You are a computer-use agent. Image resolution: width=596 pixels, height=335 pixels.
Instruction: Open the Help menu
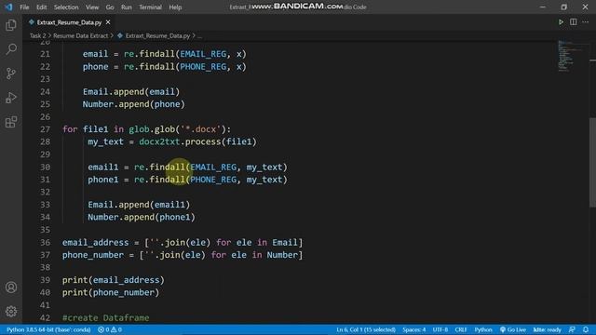pyautogui.click(x=175, y=7)
